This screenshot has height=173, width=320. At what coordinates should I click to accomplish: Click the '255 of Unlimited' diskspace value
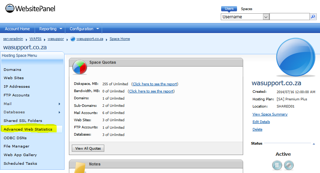click(x=115, y=84)
